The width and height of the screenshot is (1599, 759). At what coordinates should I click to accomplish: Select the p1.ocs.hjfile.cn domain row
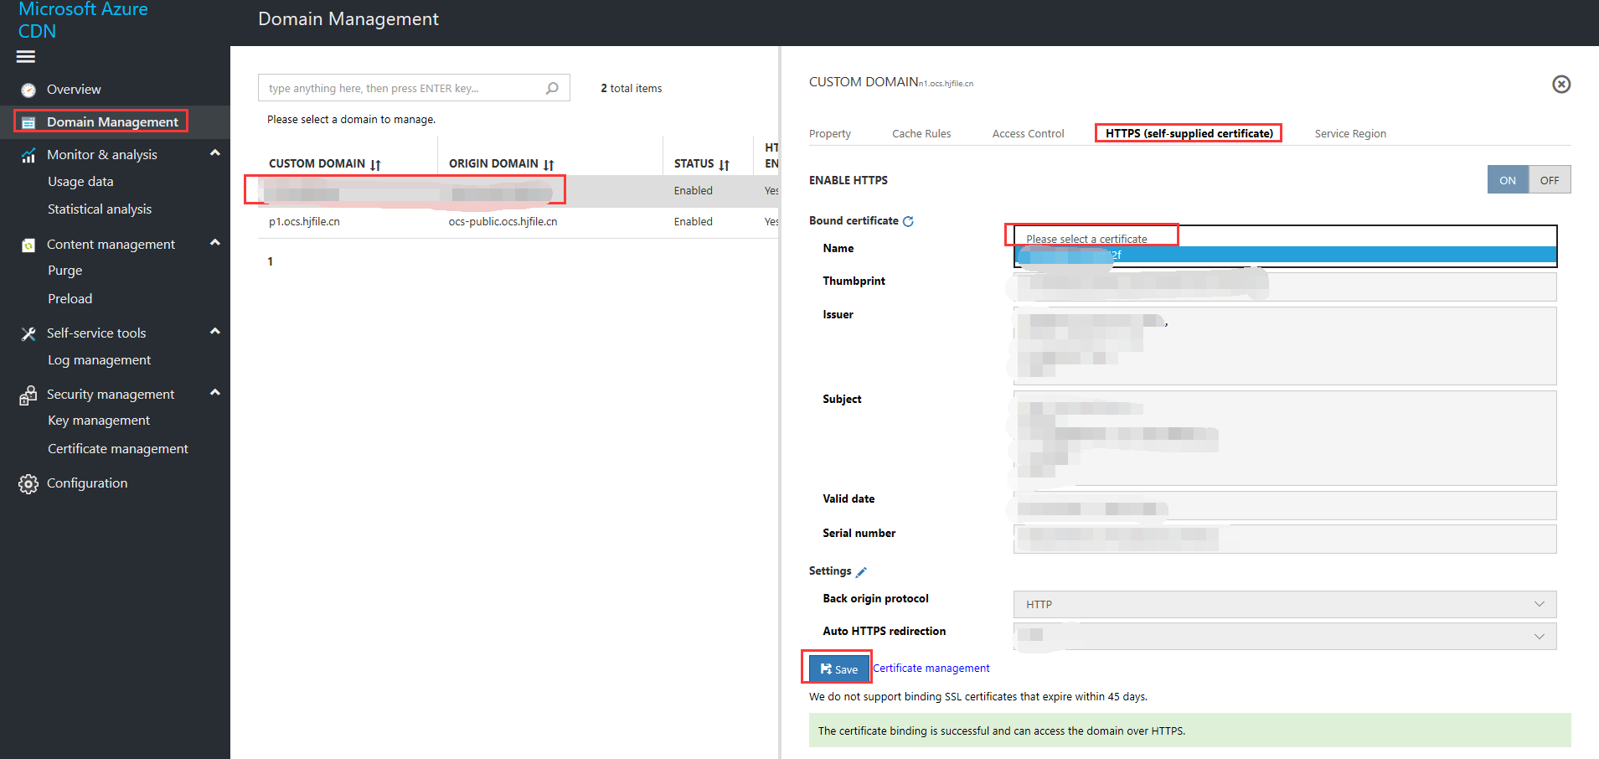[x=518, y=222]
